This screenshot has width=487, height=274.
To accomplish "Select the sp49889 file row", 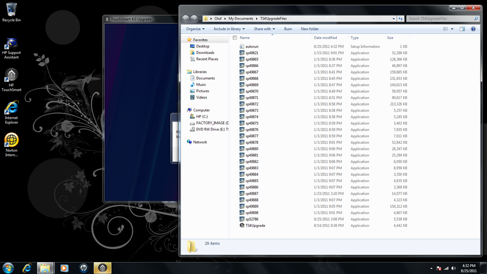I will 323,206.
